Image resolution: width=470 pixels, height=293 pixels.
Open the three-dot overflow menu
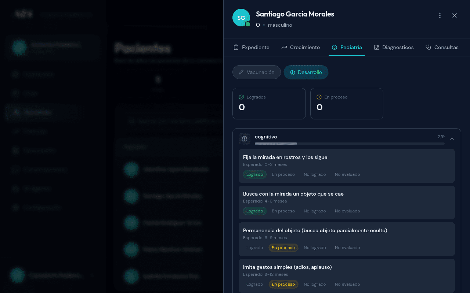(x=440, y=15)
